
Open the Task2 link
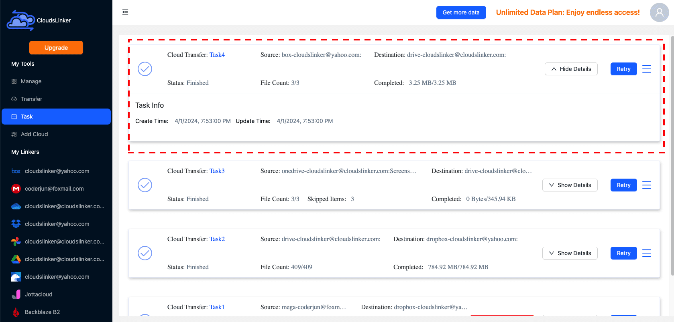(217, 239)
